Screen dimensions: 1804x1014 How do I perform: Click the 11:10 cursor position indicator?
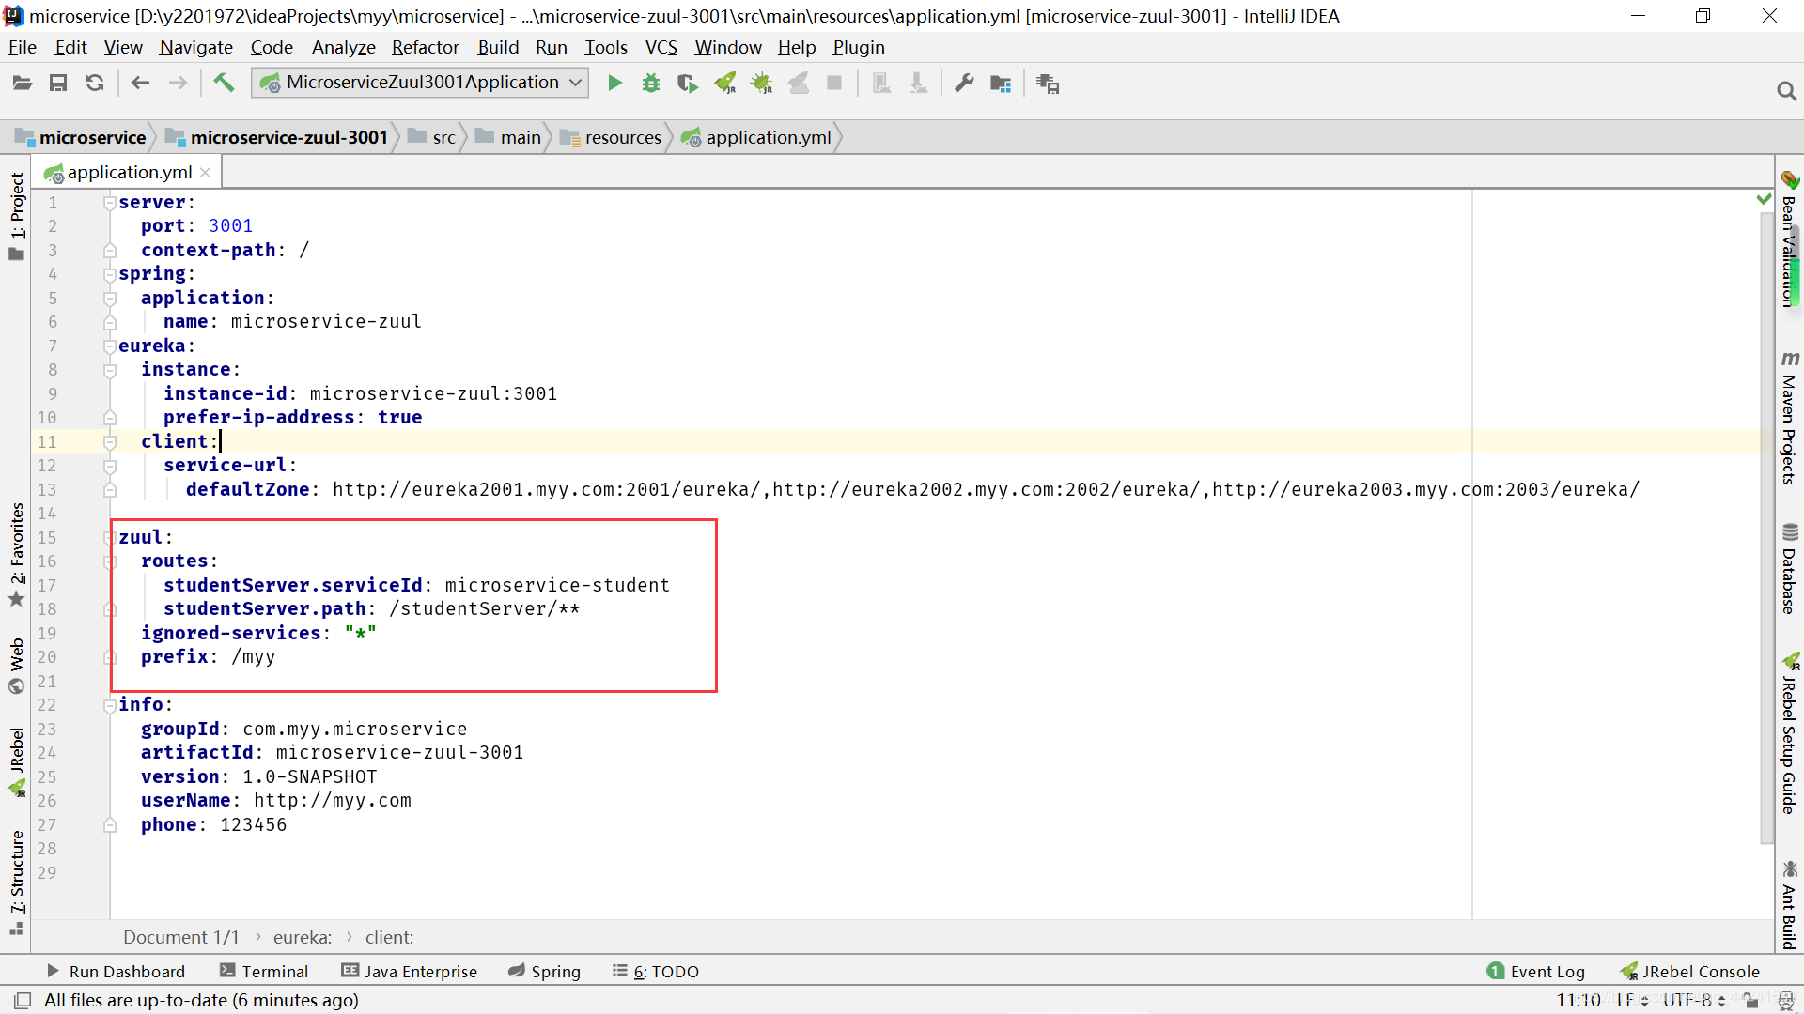coord(1578,1000)
